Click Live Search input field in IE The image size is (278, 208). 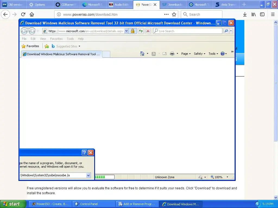[x=188, y=31]
